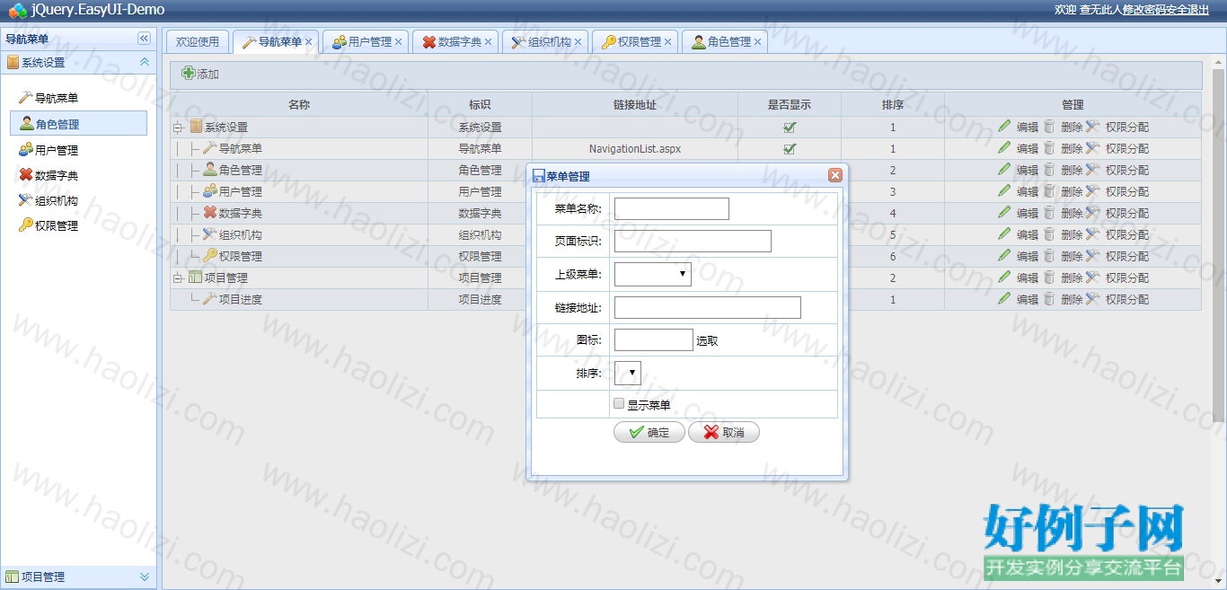Switch to the 欢迎使用 tab

[198, 41]
